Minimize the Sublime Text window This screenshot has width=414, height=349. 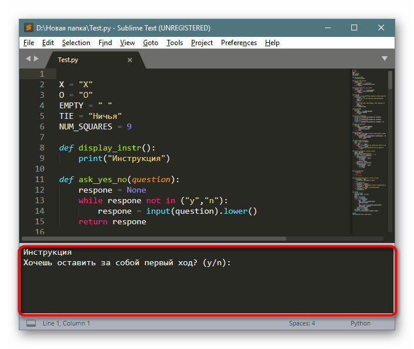coord(328,28)
